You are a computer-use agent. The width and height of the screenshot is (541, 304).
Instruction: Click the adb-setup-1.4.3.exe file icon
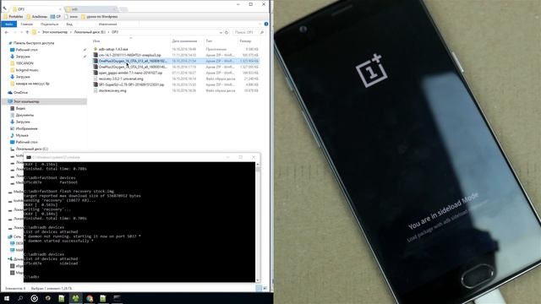click(x=96, y=49)
